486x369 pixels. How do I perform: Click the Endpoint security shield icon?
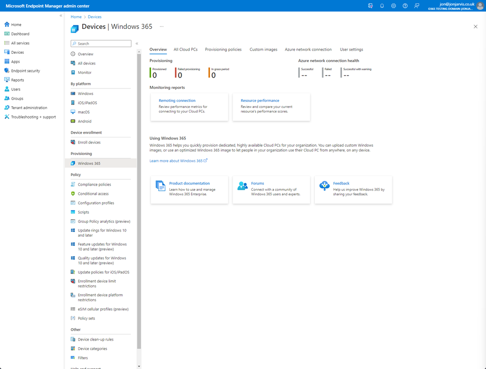[x=7, y=71]
